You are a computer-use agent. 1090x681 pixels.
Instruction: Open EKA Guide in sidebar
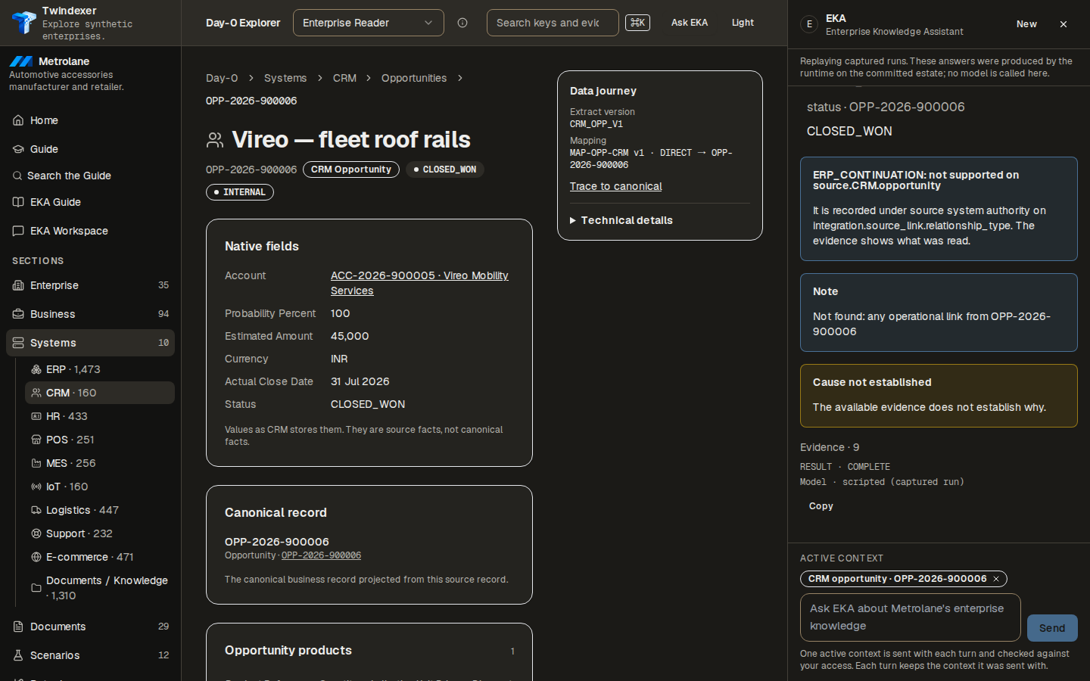tap(90, 202)
